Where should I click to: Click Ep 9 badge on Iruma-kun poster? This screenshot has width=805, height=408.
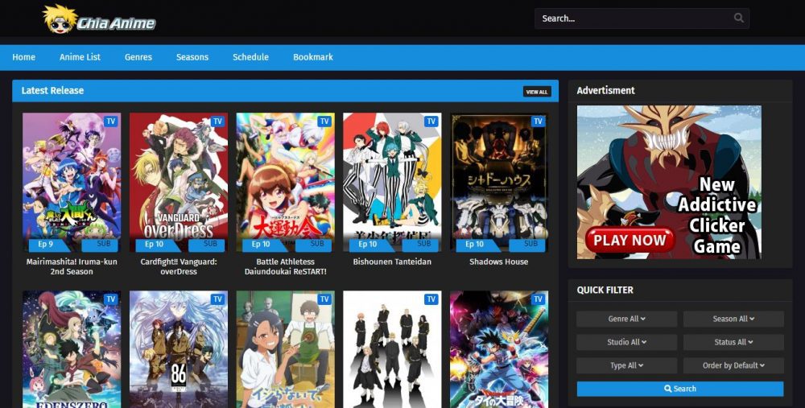coord(47,245)
